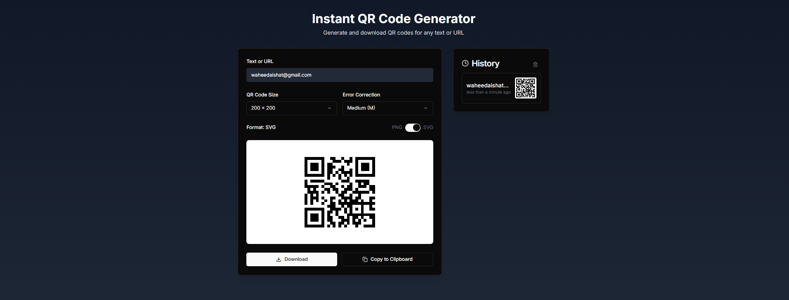This screenshot has width=789, height=300.
Task: Click the History heading text
Action: click(485, 63)
